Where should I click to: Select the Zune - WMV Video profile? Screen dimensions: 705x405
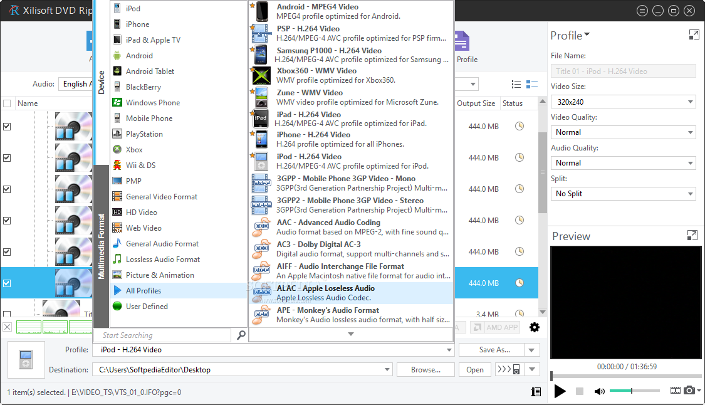coord(351,98)
